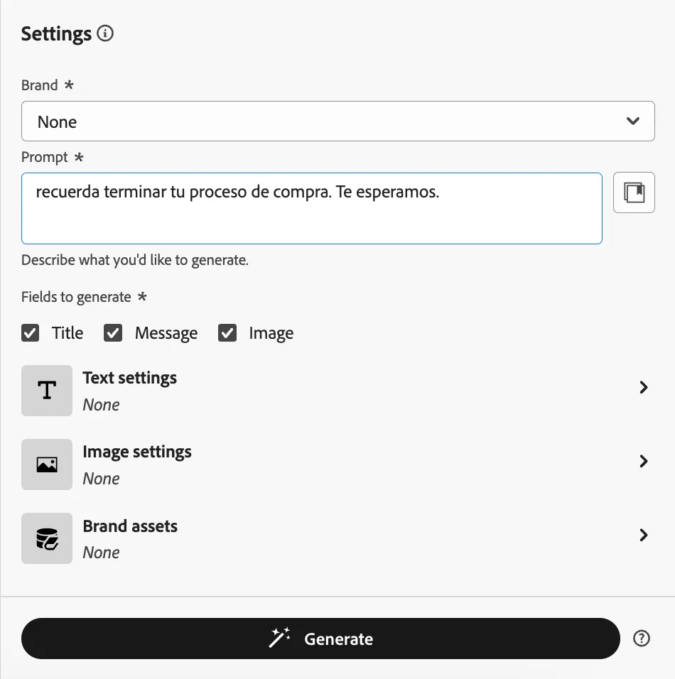Click the Settings info icon
Image resolution: width=675 pixels, height=679 pixels.
[x=105, y=33]
